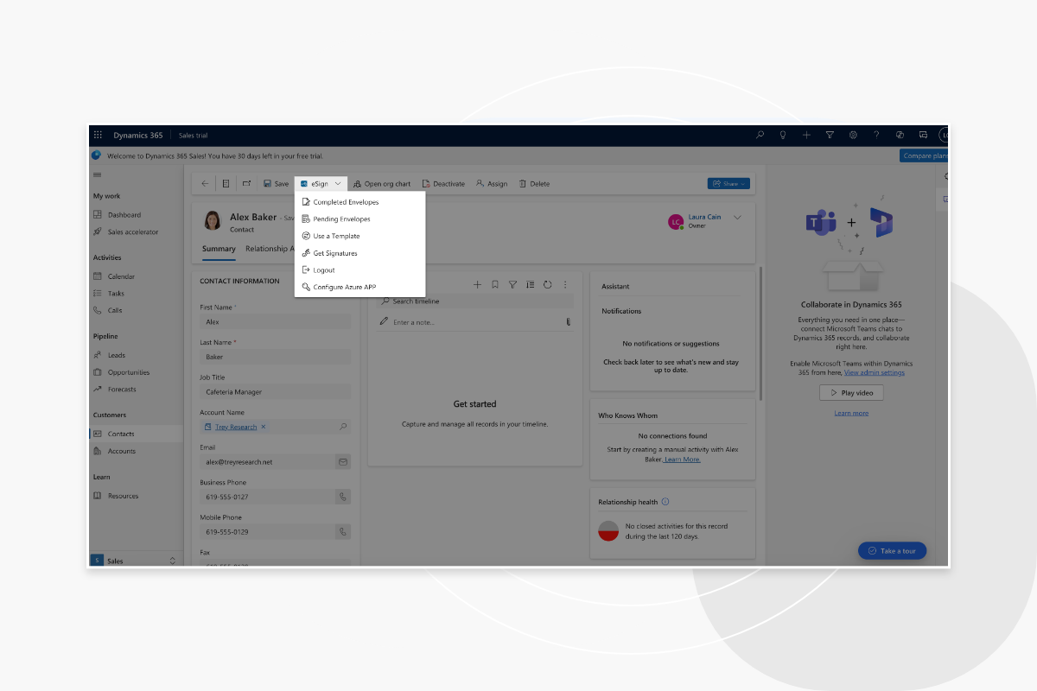This screenshot has height=691, width=1037.
Task: Open the Sales area switcher
Action: coord(136,561)
